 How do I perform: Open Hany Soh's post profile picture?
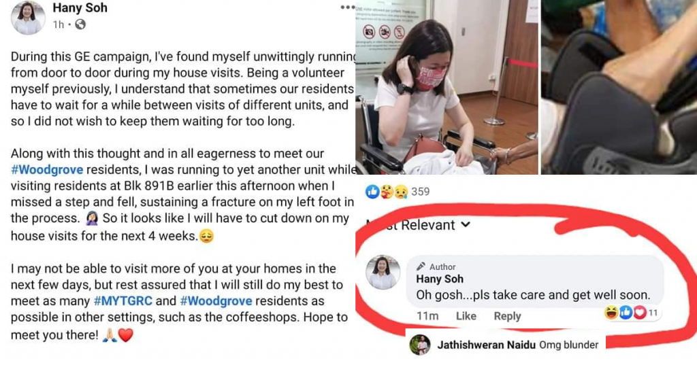point(27,18)
